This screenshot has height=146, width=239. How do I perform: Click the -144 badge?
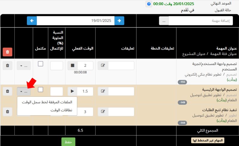(182, 123)
